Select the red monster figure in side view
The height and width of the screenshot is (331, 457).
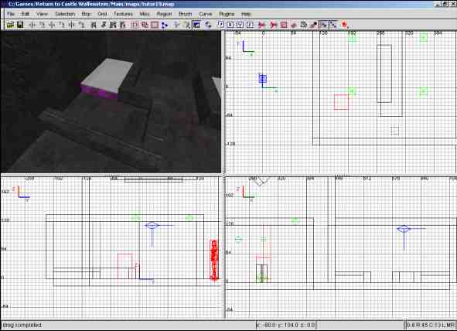[x=214, y=260]
